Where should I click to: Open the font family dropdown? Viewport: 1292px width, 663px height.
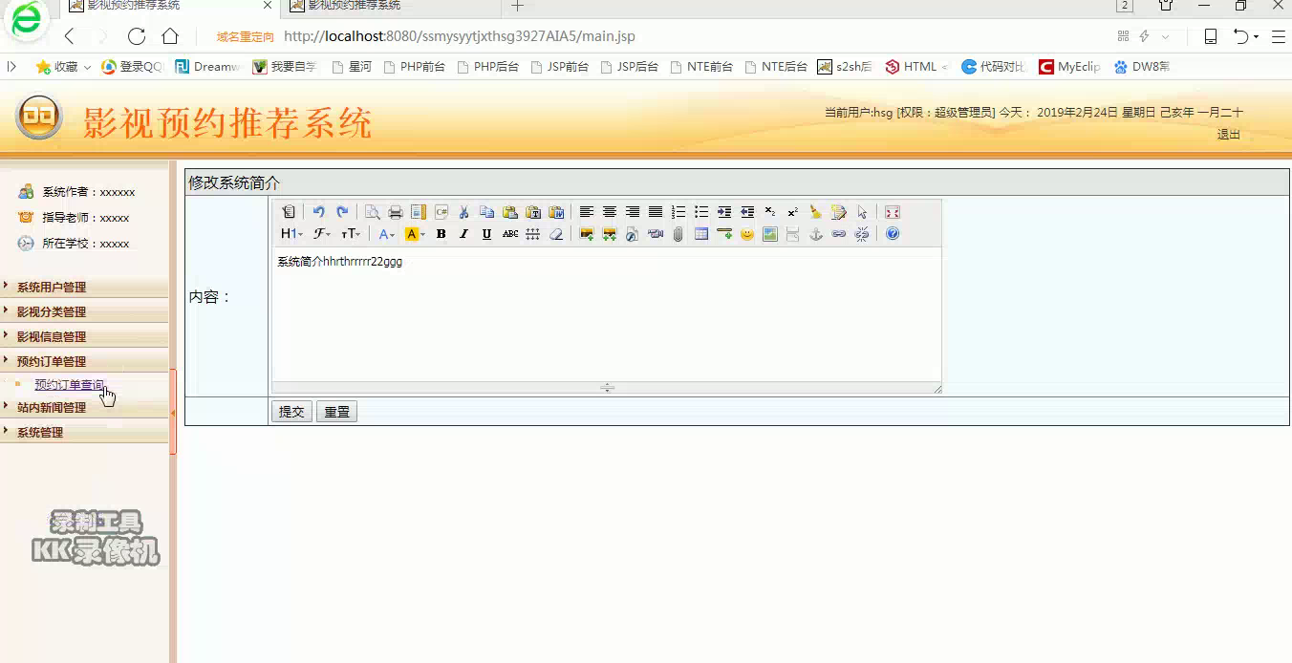[x=321, y=234]
